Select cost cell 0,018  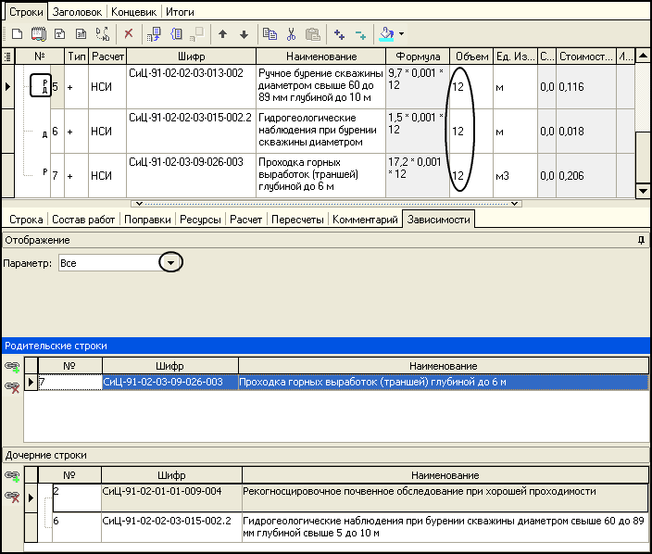[x=586, y=131]
